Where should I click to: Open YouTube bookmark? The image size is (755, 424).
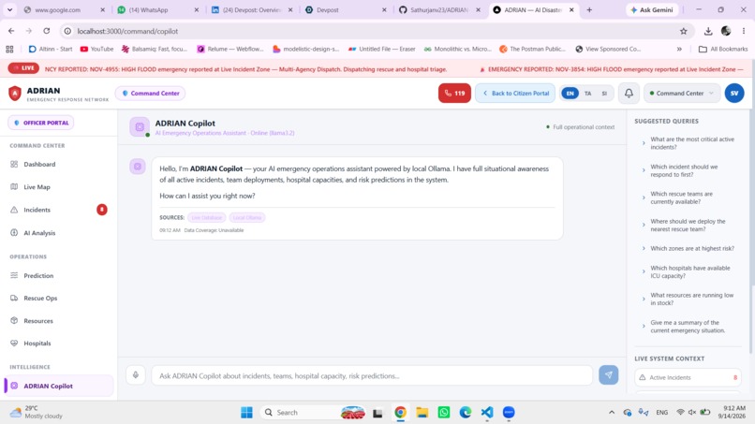pos(96,49)
